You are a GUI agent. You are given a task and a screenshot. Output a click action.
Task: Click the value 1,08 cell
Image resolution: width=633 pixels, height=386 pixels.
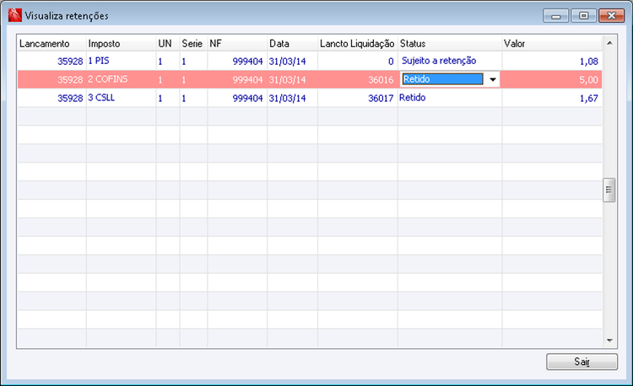[552, 62]
